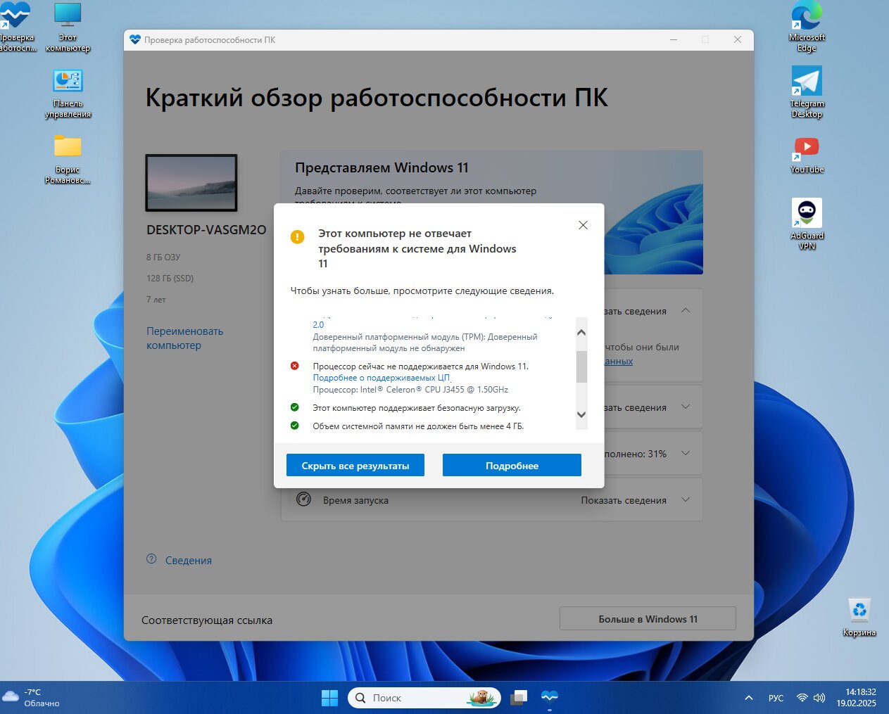
Task: Open Task View on taskbar
Action: tap(519, 698)
